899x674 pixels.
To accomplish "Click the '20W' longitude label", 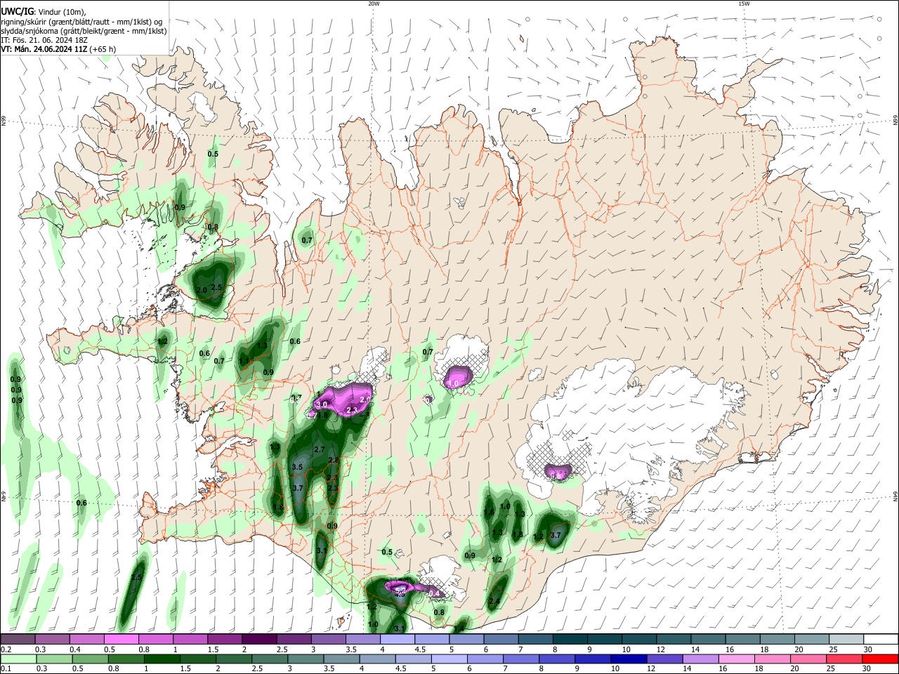I will (x=374, y=4).
